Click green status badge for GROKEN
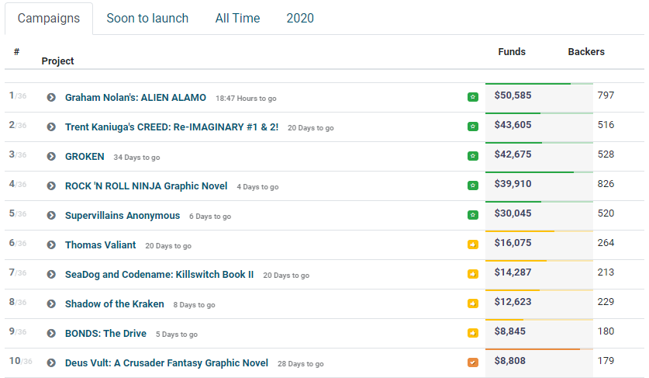 click(x=473, y=156)
